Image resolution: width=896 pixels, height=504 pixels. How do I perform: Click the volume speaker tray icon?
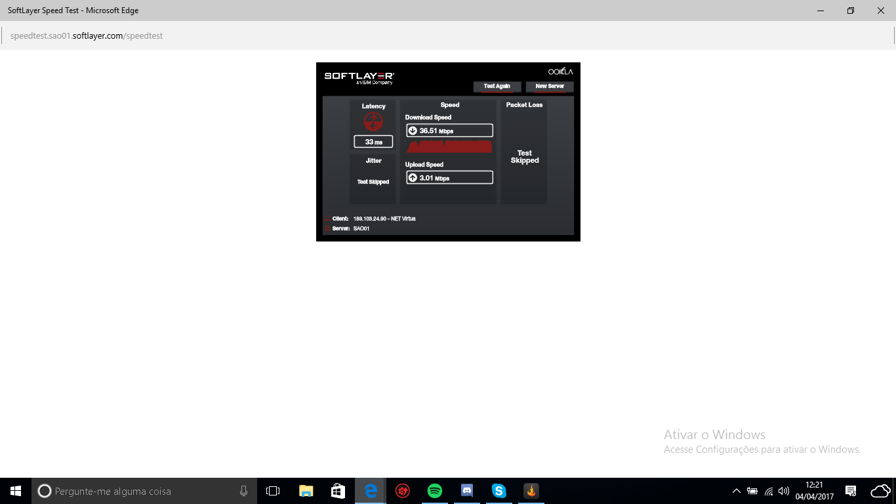(783, 491)
